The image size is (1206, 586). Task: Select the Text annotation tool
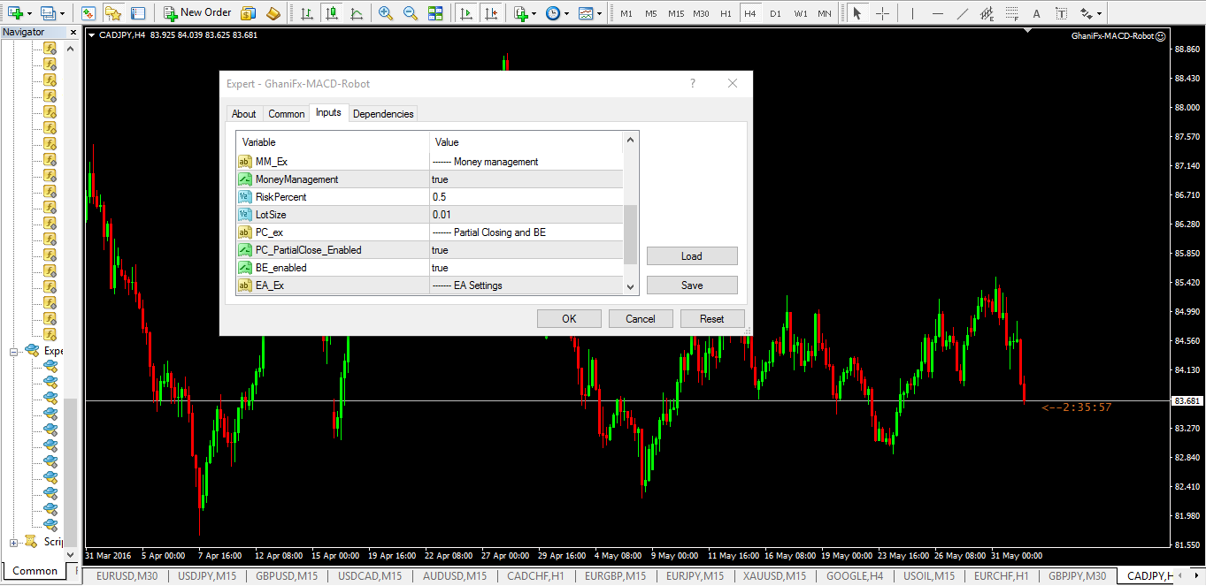(x=1036, y=12)
